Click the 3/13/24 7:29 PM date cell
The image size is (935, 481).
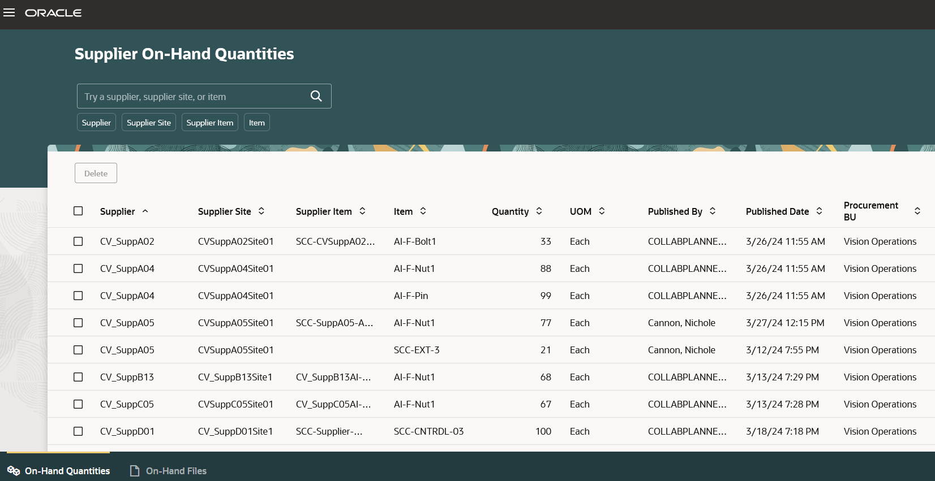(x=782, y=377)
